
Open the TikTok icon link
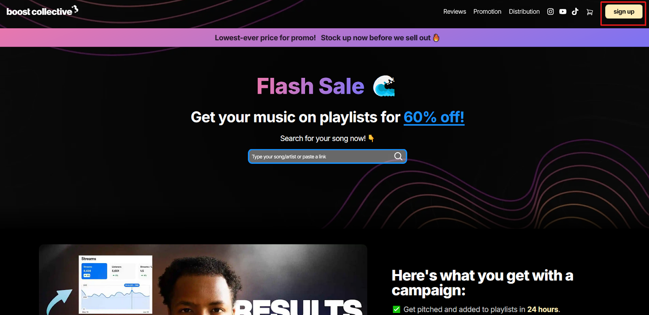point(575,12)
